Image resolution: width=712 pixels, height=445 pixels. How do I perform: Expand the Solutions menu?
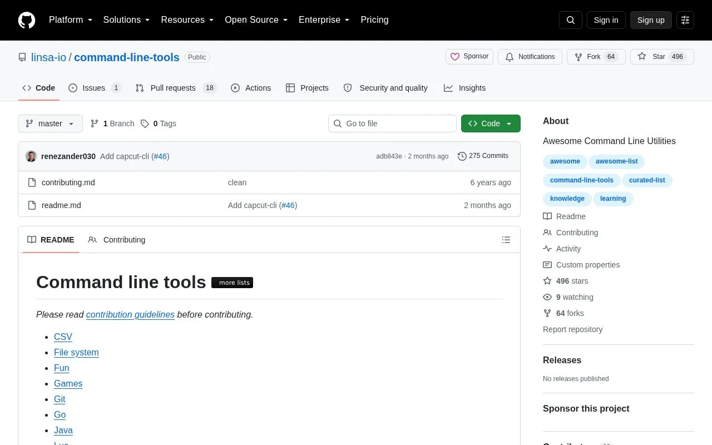[x=127, y=20]
